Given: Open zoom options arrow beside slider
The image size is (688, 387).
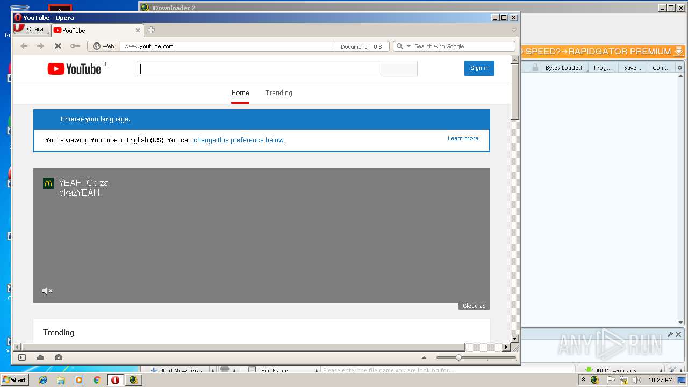Looking at the screenshot, I should (424, 357).
